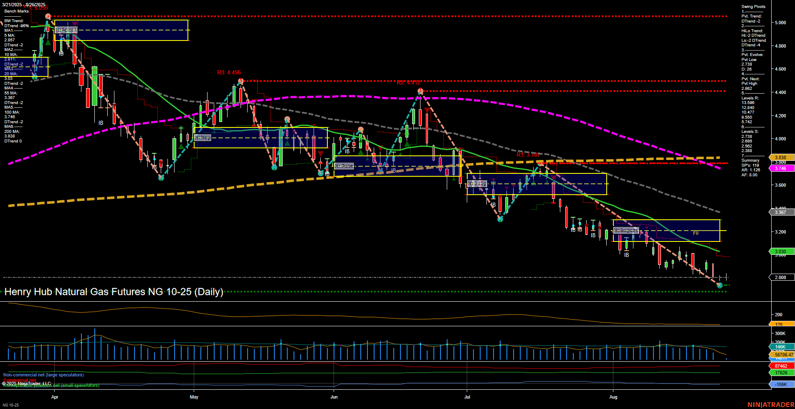Image resolution: width=795 pixels, height=409 pixels.
Task: Click the orange swing-high pivot dot near 5.055
Action: pyautogui.click(x=48, y=15)
